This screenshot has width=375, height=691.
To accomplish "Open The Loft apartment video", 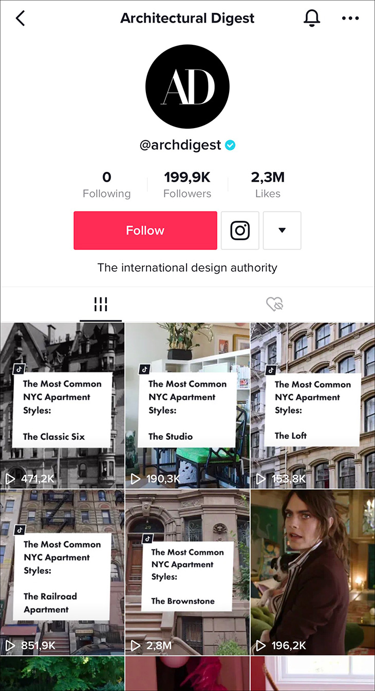I will tap(312, 405).
